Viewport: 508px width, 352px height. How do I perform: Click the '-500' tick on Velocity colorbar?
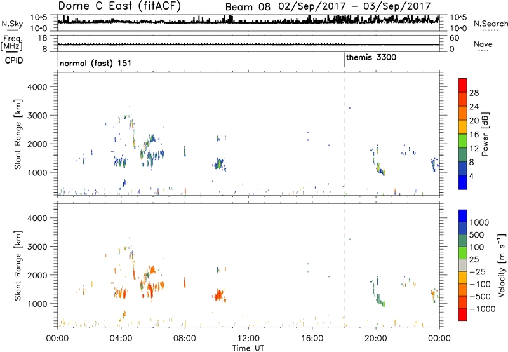(x=480, y=296)
